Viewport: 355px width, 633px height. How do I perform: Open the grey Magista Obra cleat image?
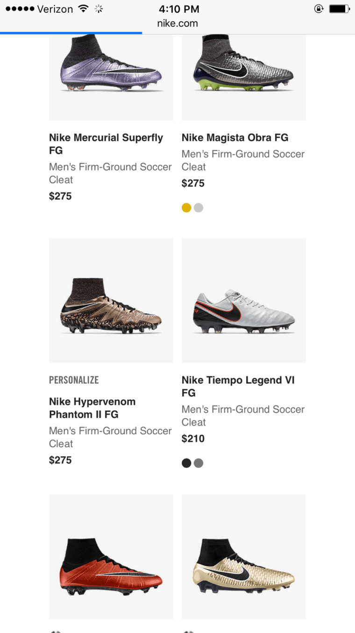tap(244, 70)
